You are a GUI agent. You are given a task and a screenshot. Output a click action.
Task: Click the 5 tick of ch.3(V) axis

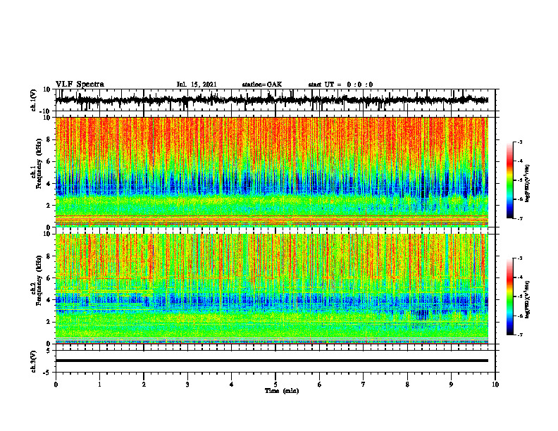coord(49,351)
